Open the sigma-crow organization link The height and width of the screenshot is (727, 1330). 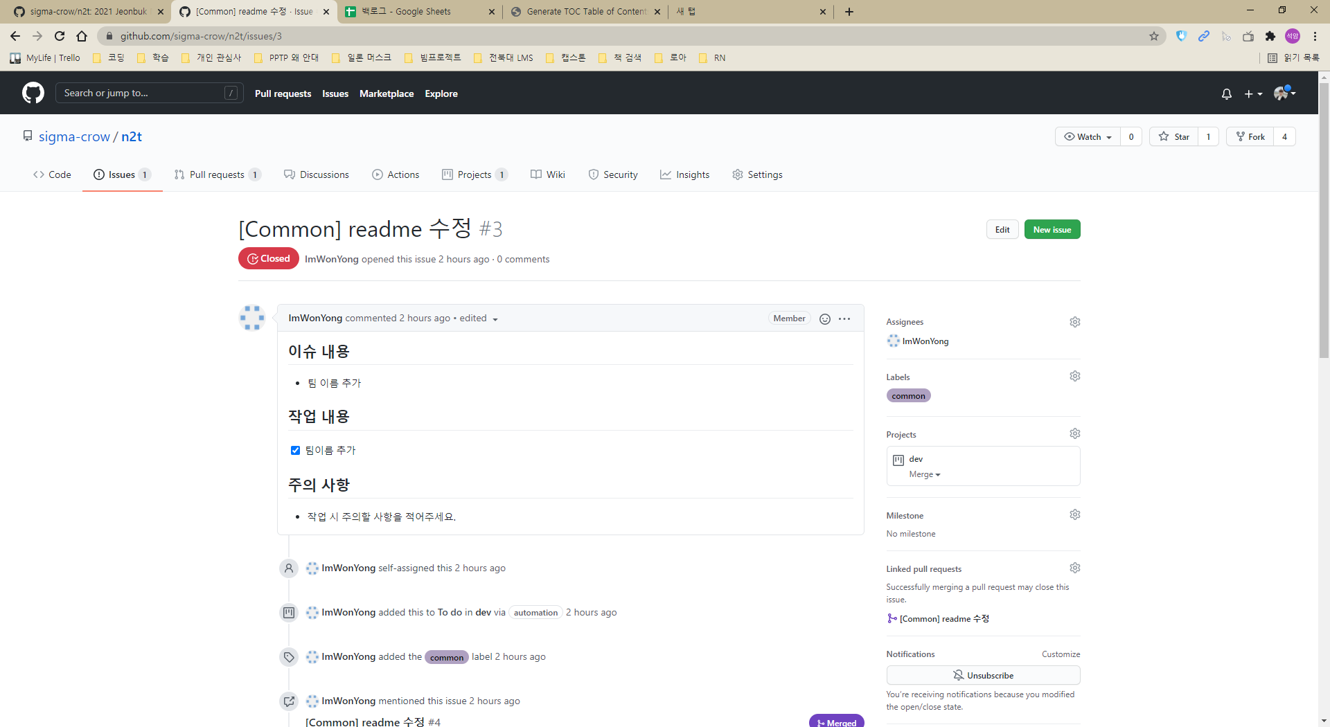point(74,136)
